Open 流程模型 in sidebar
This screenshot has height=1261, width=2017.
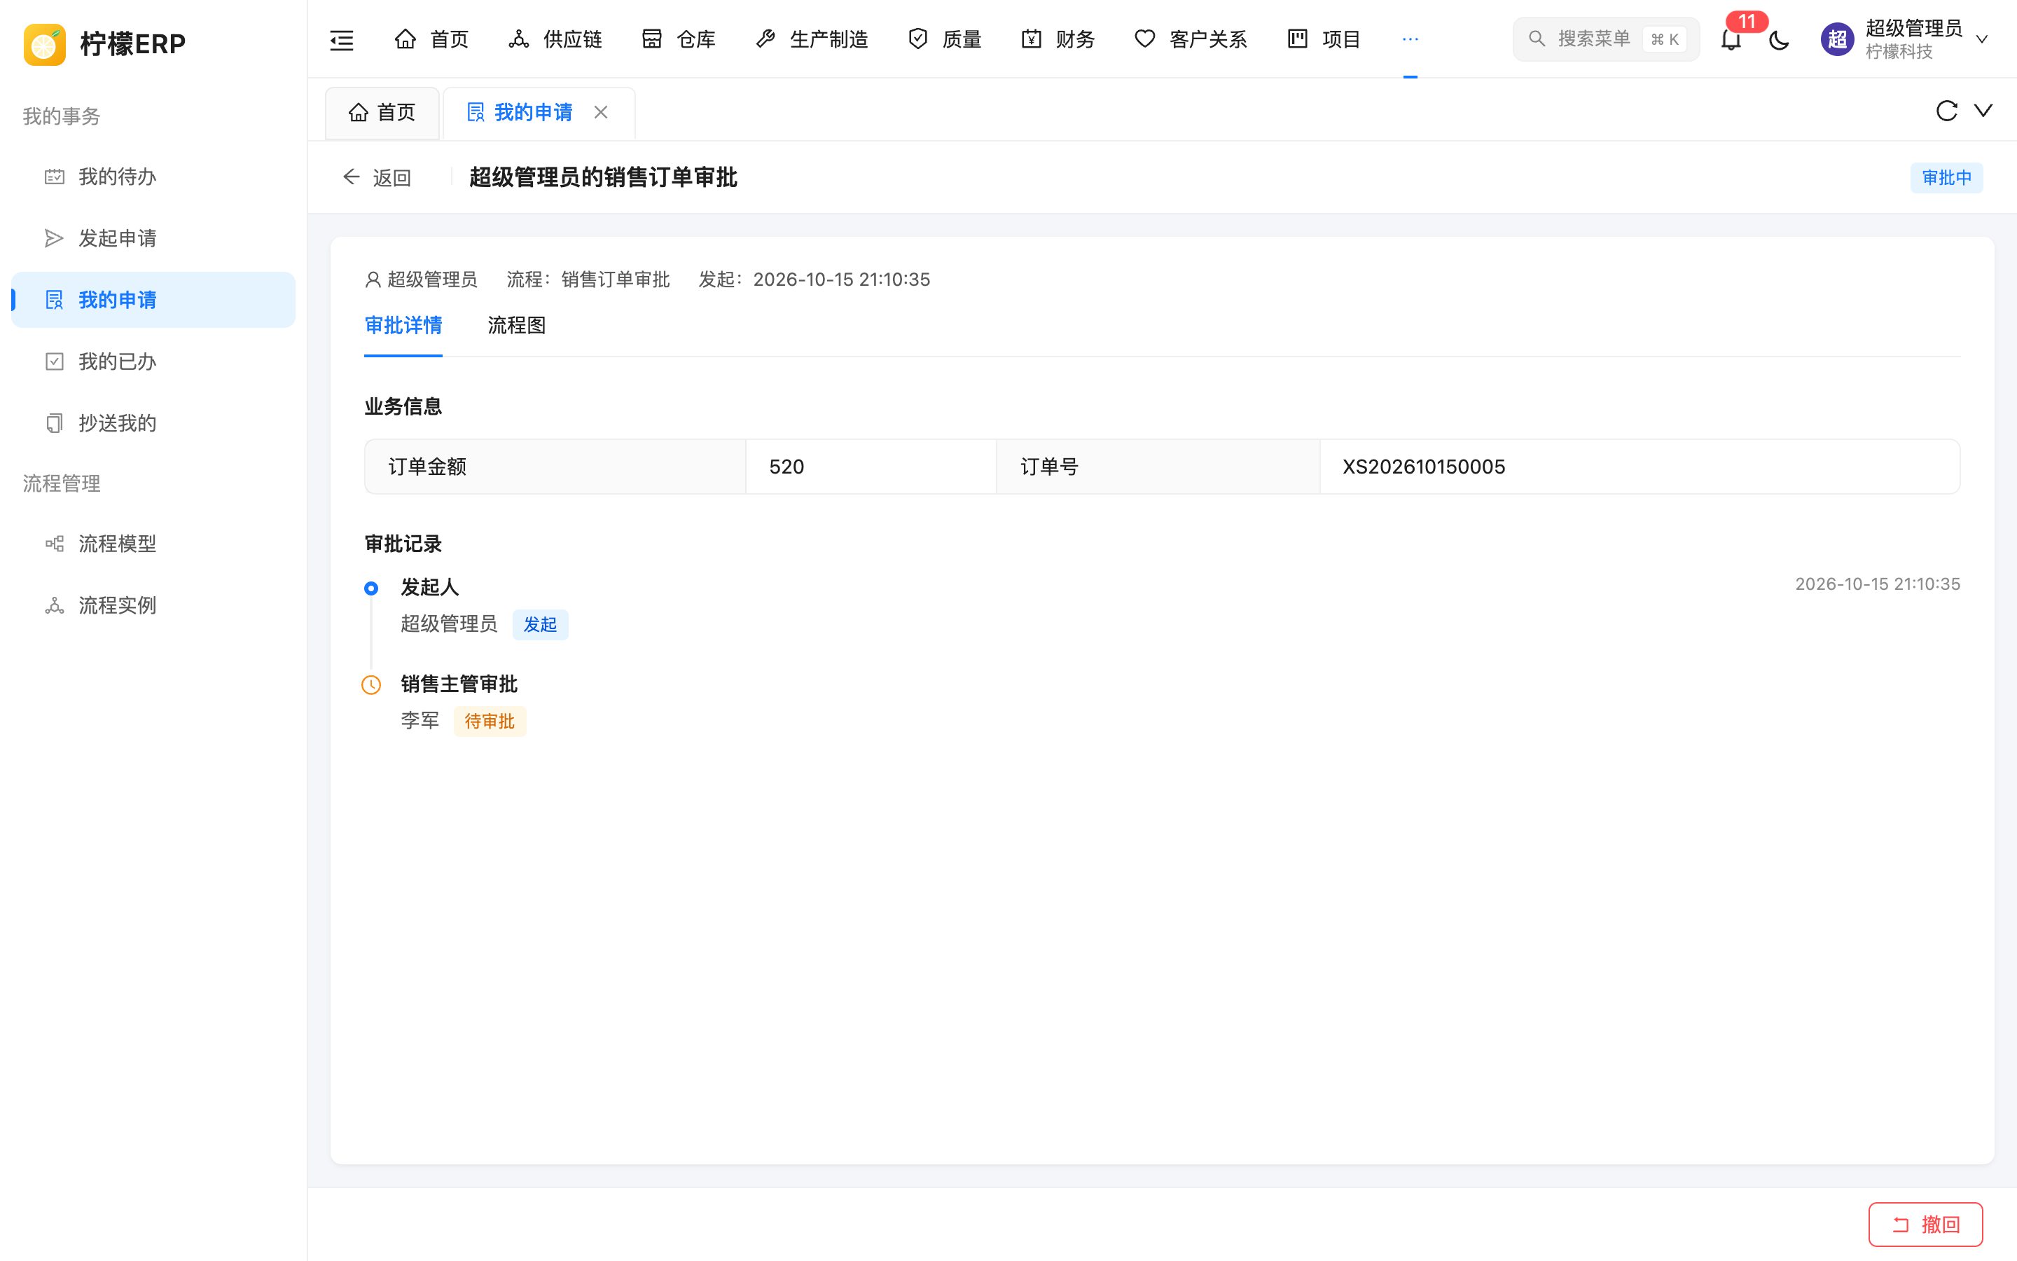point(153,544)
